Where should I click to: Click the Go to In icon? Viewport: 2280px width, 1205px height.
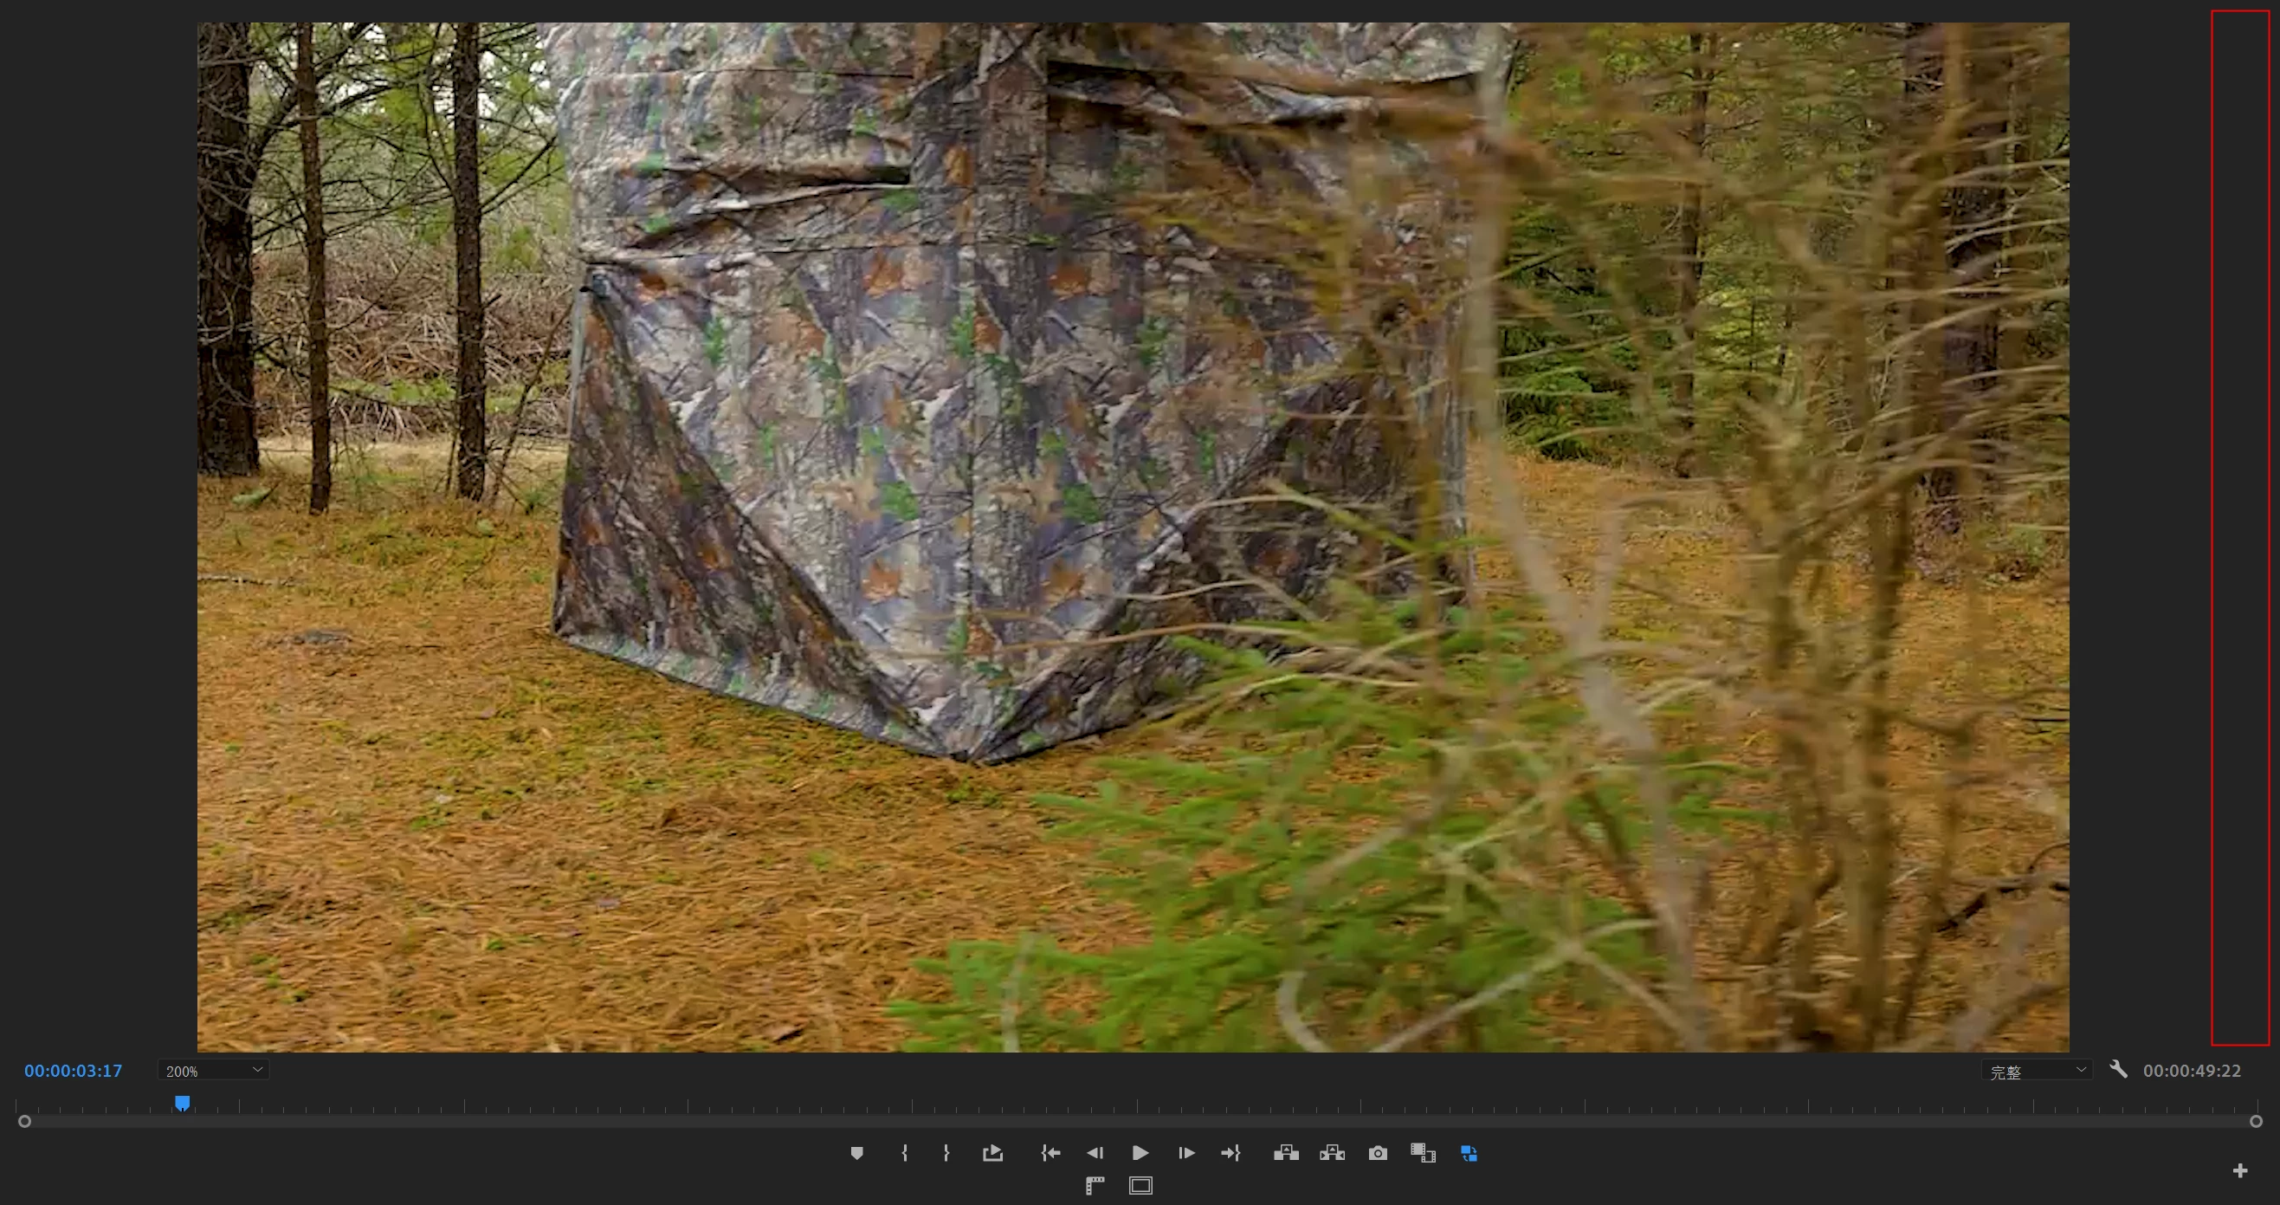tap(1050, 1153)
